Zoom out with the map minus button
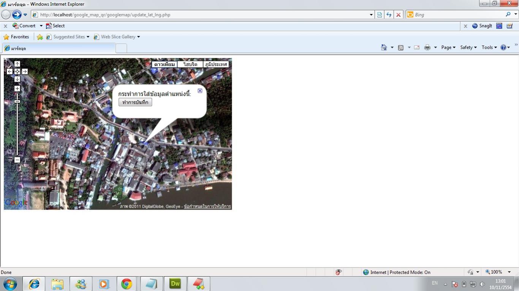Screen dimensions: 519x291 coord(17,160)
